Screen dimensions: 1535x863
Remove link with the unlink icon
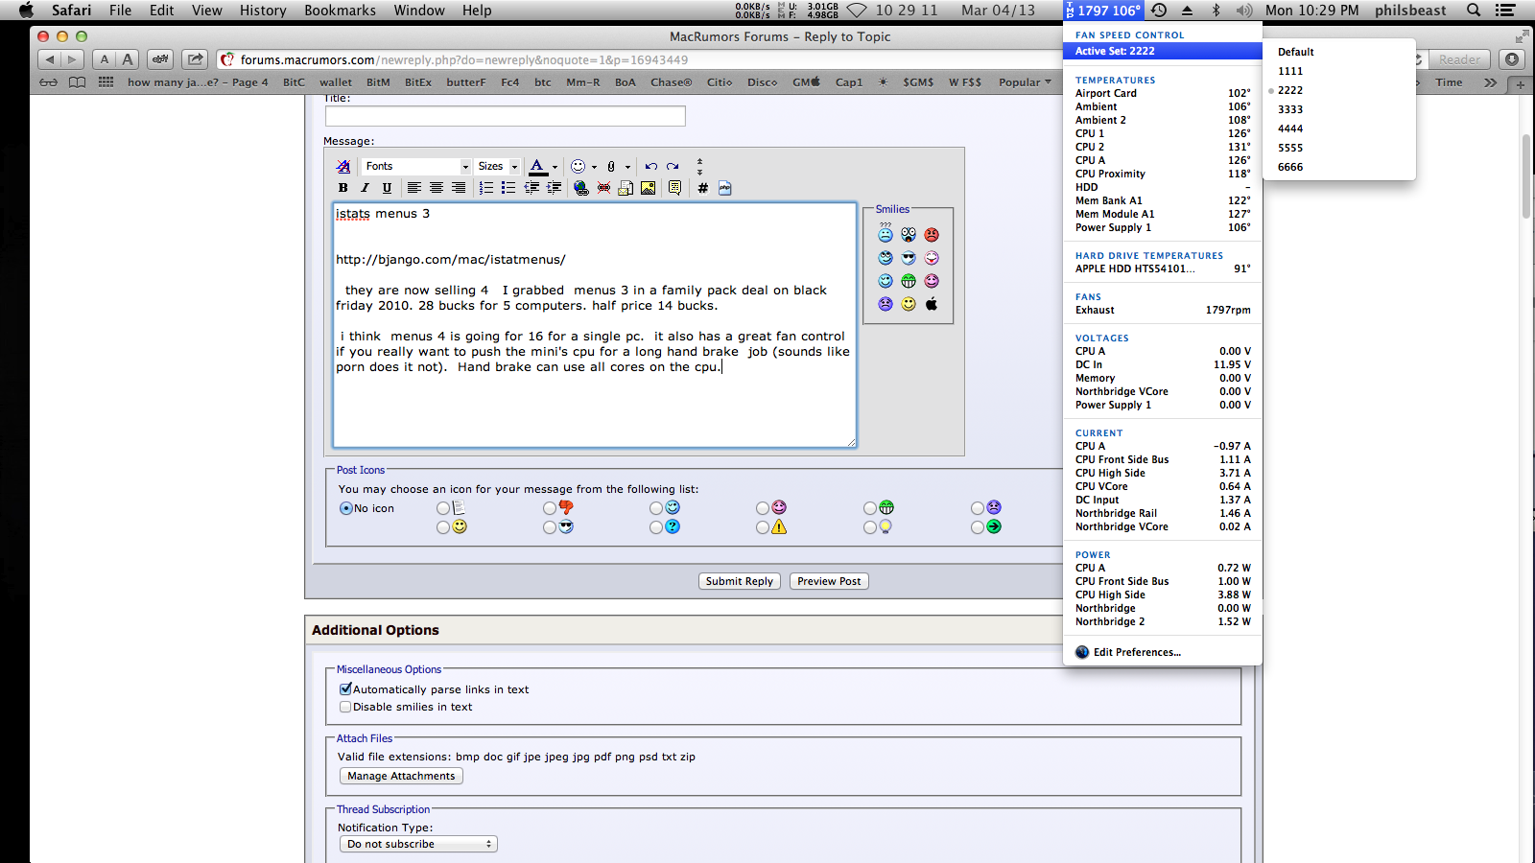click(x=603, y=188)
